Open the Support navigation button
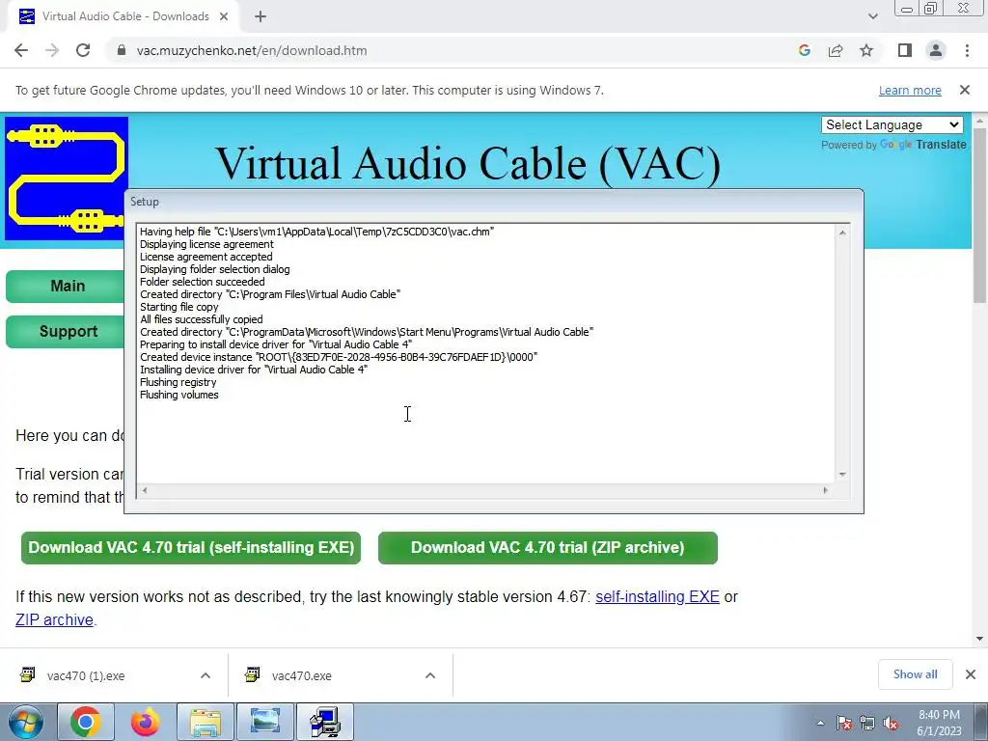 pos(66,332)
